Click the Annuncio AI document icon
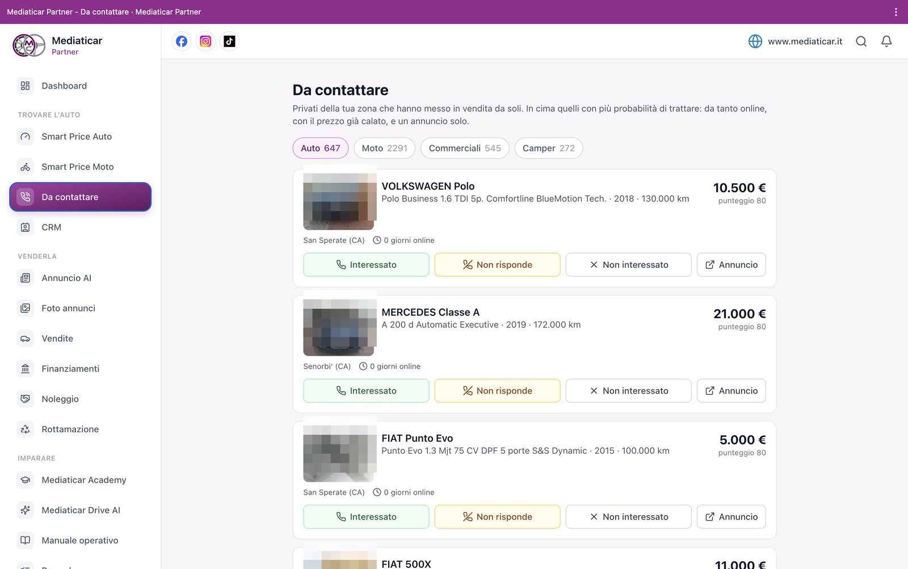Image resolution: width=908 pixels, height=569 pixels. tap(25, 278)
